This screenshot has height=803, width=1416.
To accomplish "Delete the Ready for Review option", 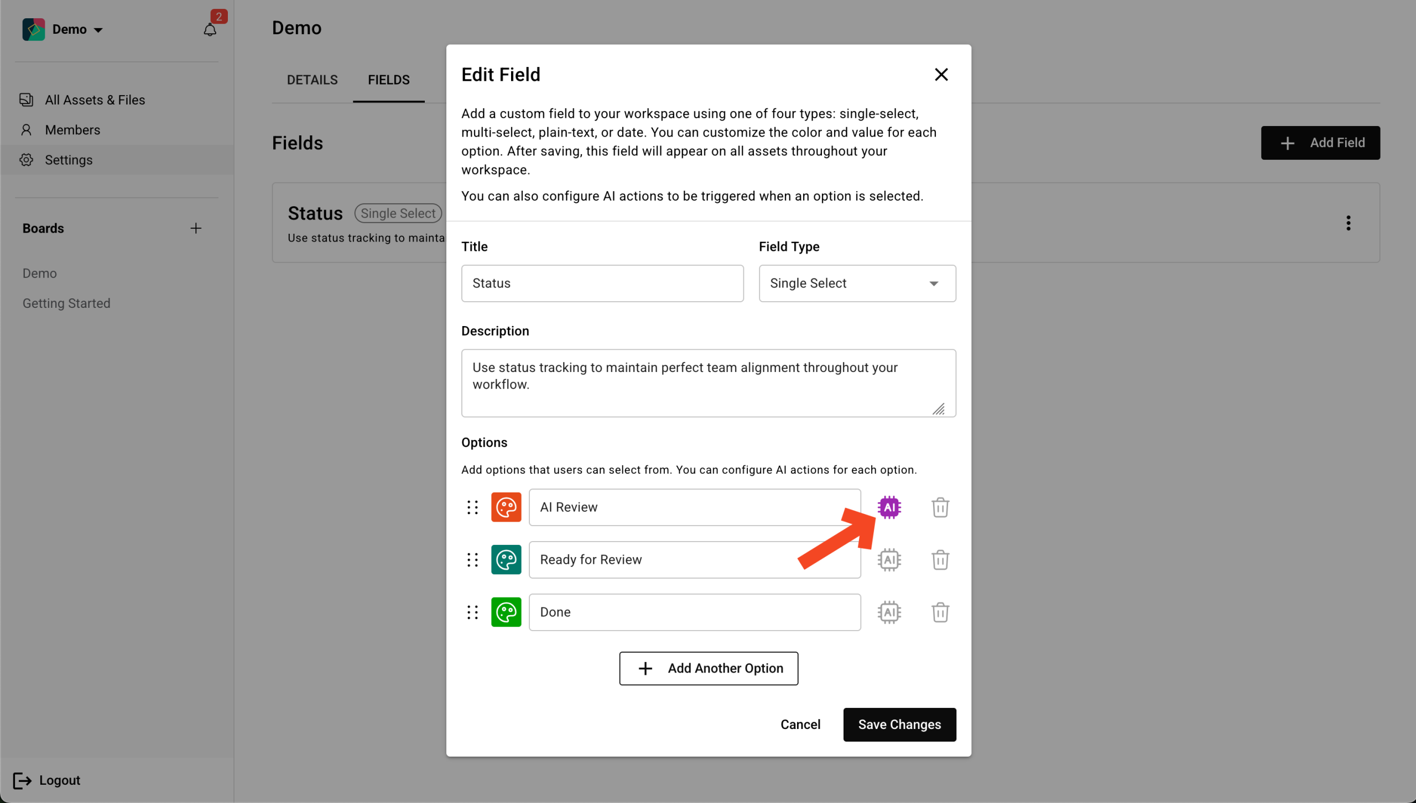I will pos(940,559).
